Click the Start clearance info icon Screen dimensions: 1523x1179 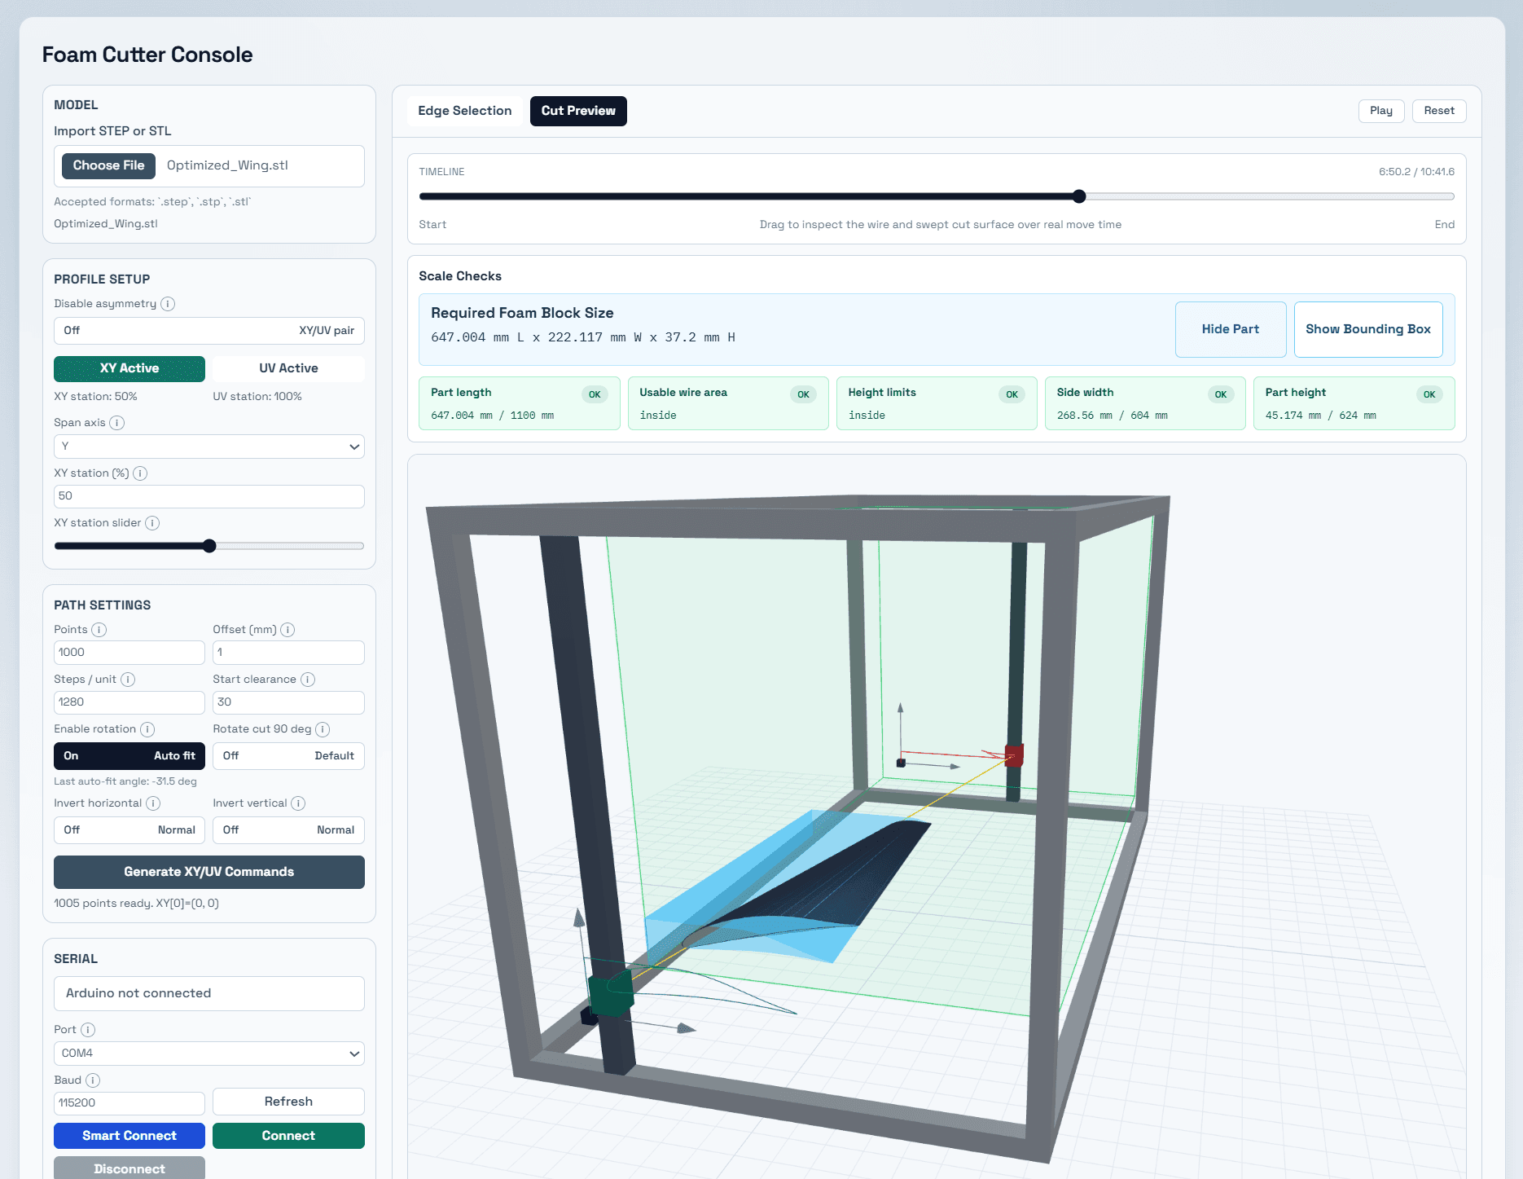pyautogui.click(x=308, y=679)
